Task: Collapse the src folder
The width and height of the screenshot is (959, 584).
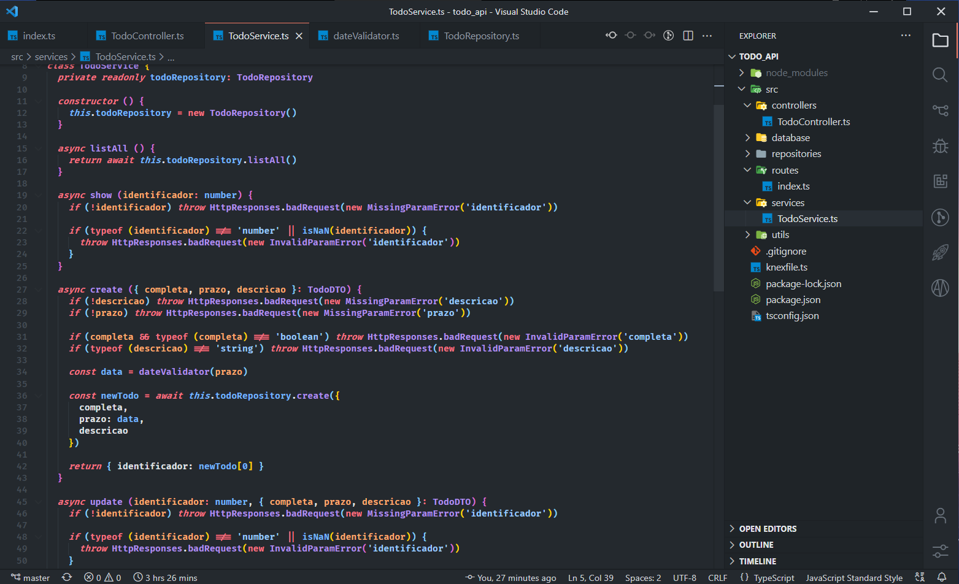Action: (x=824, y=90)
